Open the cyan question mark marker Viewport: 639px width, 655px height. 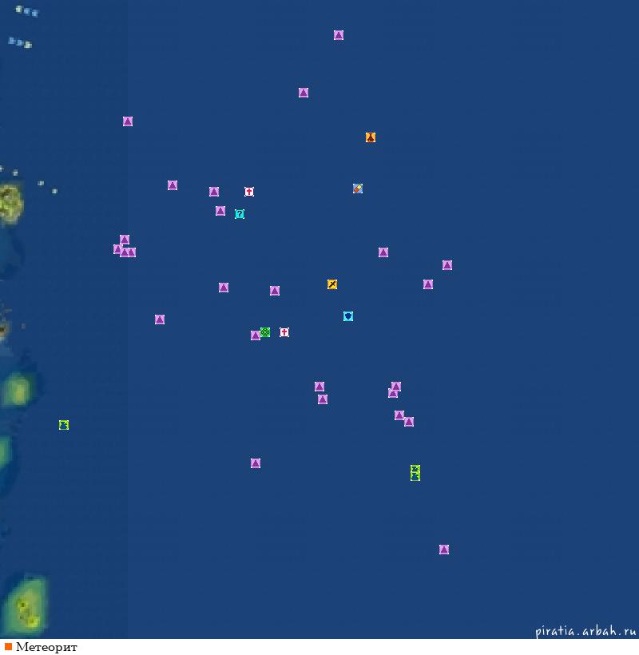[240, 214]
